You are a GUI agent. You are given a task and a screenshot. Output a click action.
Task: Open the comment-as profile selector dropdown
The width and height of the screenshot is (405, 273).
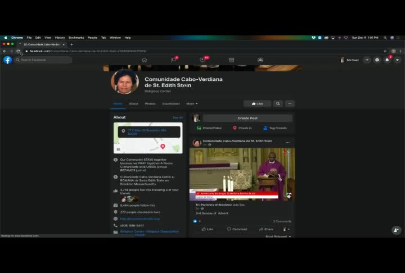point(286,229)
